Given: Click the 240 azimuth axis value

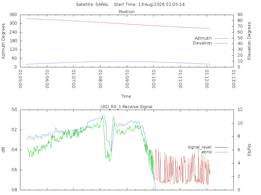Looking at the screenshot, I should pos(13,32).
